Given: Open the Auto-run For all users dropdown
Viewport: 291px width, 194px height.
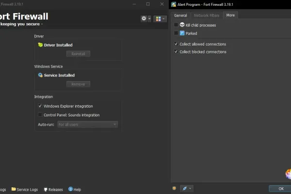Looking at the screenshot, I should (88, 124).
